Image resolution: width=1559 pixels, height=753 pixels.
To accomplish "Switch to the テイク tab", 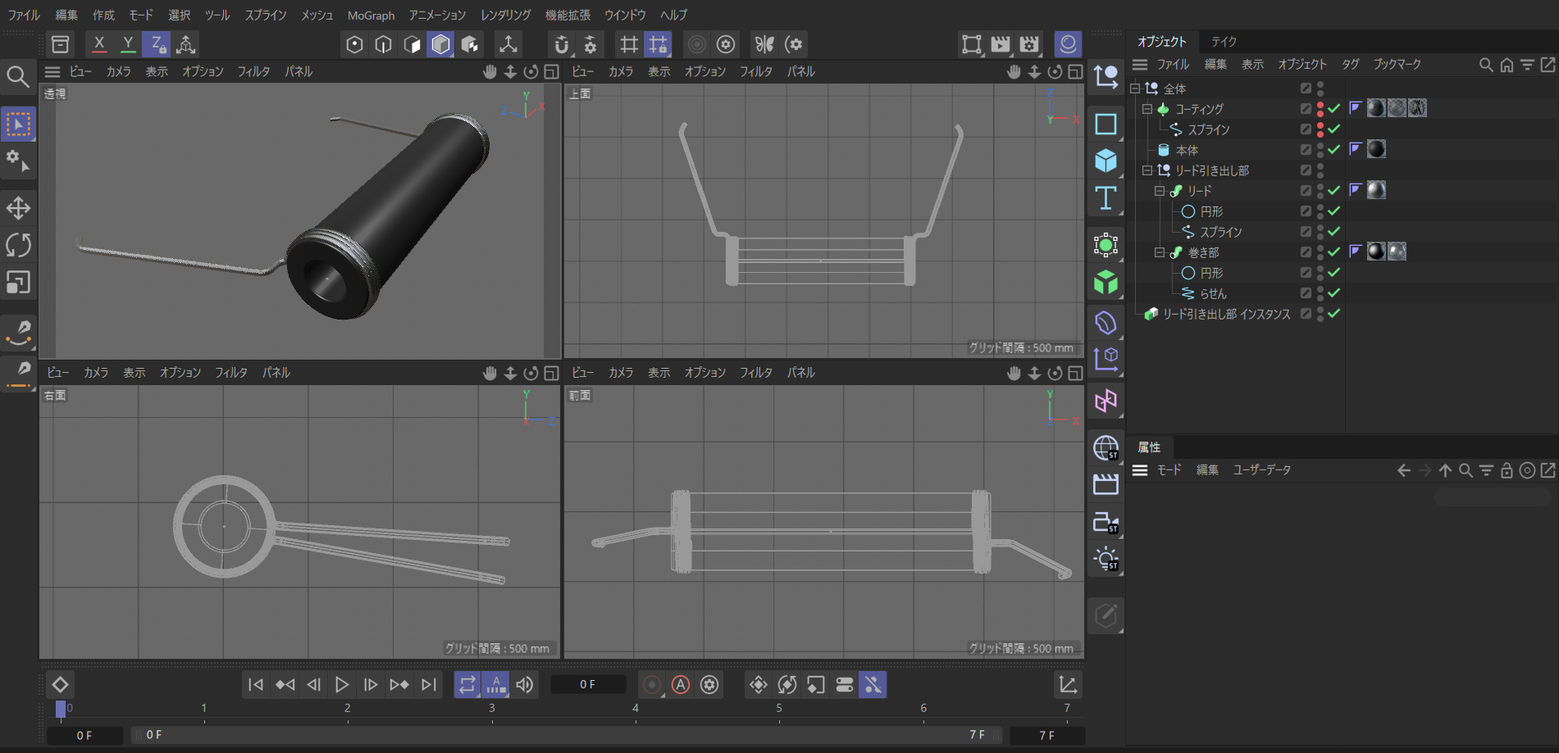I will click(x=1224, y=42).
